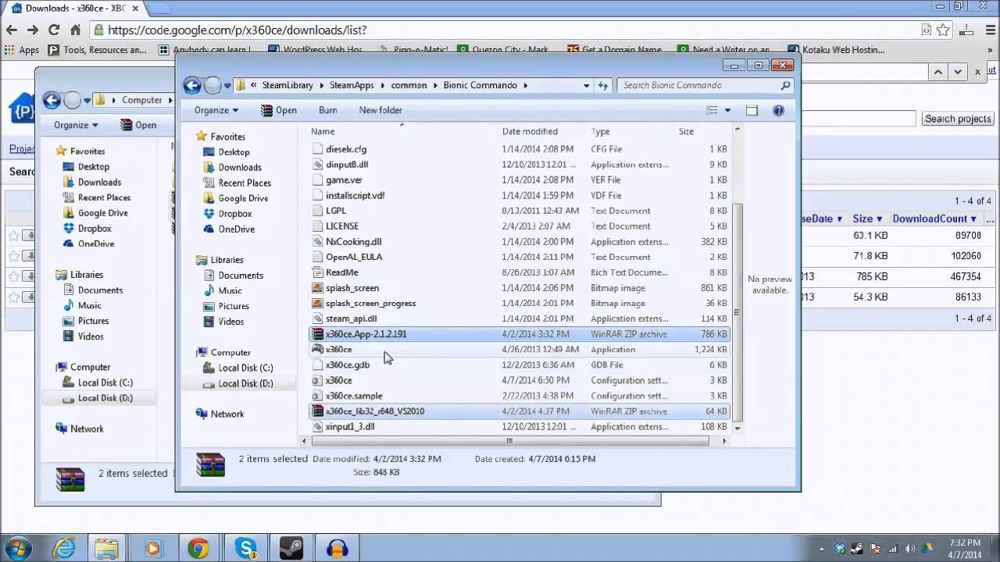Click the Apps bookmark in Chrome
This screenshot has width=1000, height=562.
22,50
